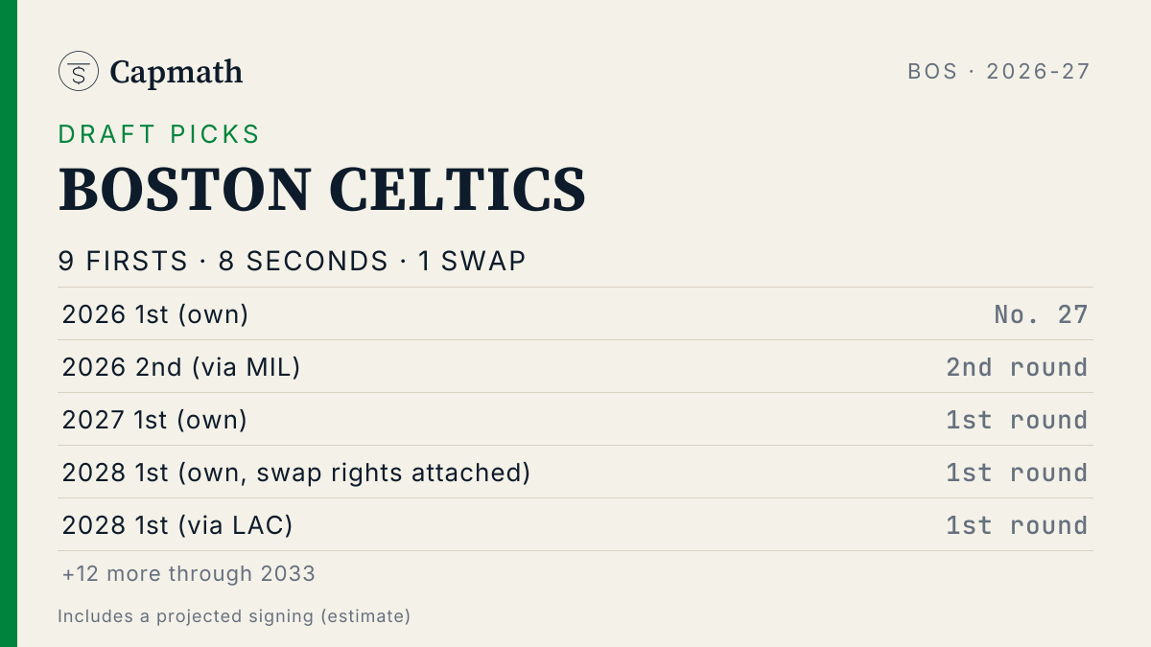Expand the +12 more through 2033 list
The width and height of the screenshot is (1151, 647).
pyautogui.click(x=189, y=574)
